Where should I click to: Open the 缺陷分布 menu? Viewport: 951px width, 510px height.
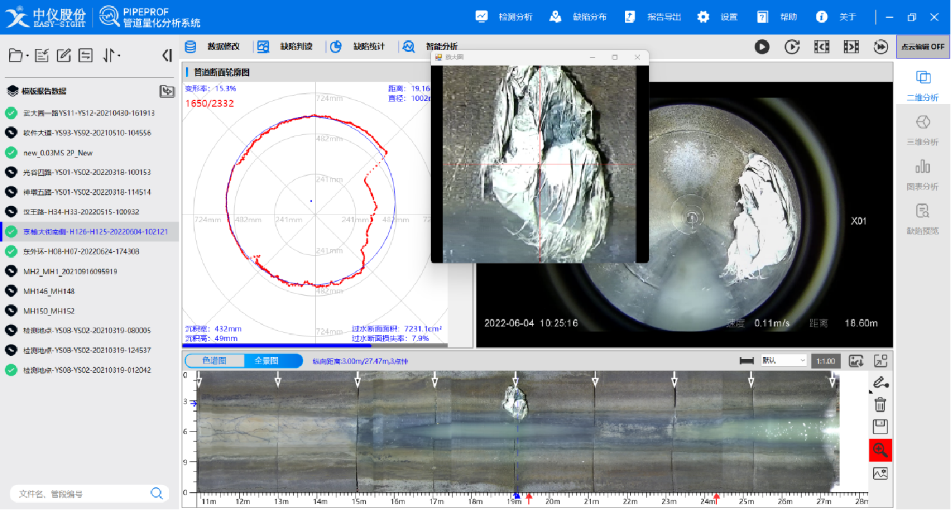tap(578, 17)
